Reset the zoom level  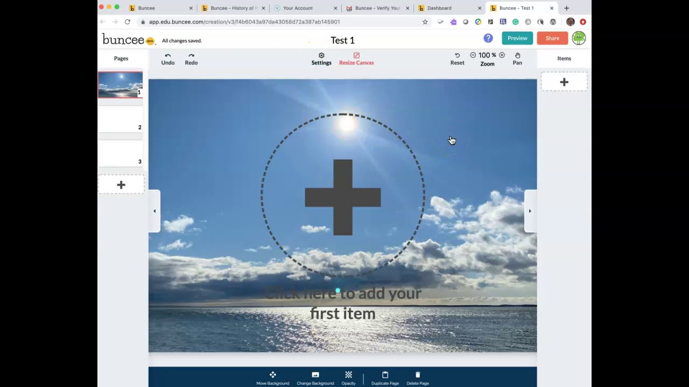pos(457,59)
